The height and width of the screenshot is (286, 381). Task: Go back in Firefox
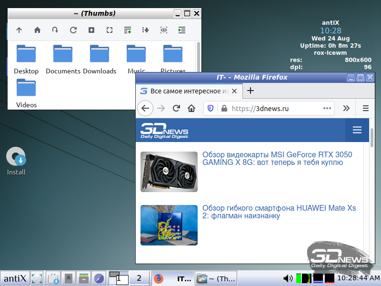pos(145,108)
